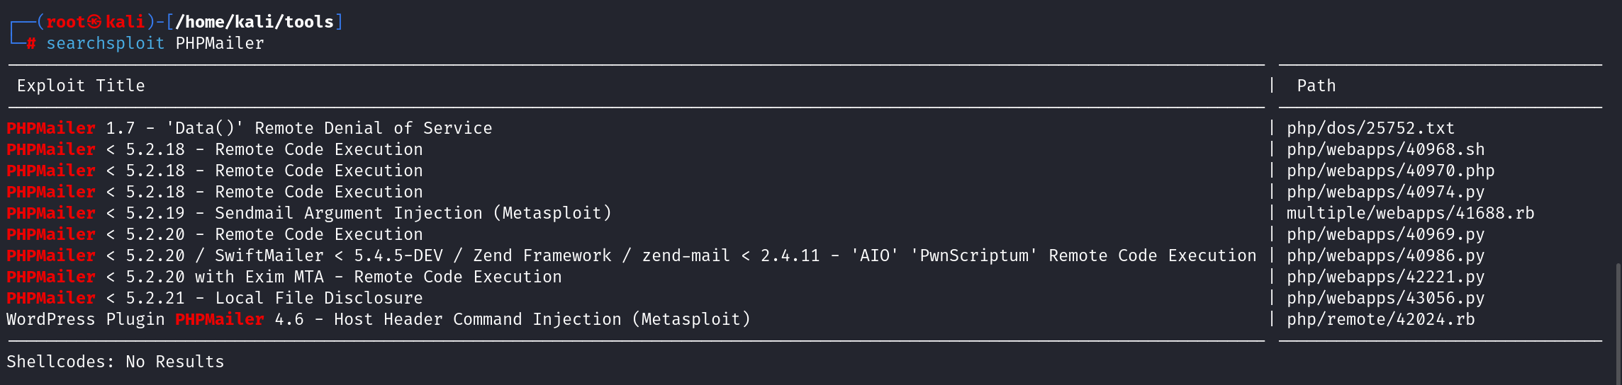The height and width of the screenshot is (385, 1622).
Task: Click the php/webapps/40974.py path entry
Action: coord(1385,192)
